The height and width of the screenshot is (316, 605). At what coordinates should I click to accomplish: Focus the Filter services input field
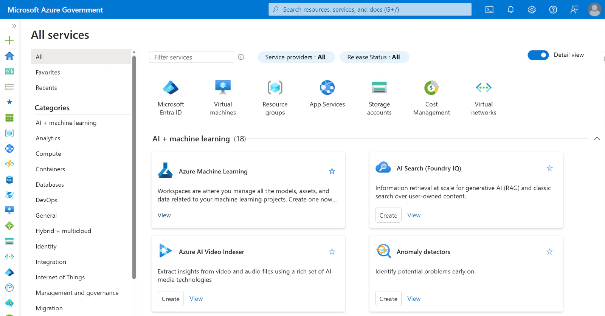pos(191,57)
